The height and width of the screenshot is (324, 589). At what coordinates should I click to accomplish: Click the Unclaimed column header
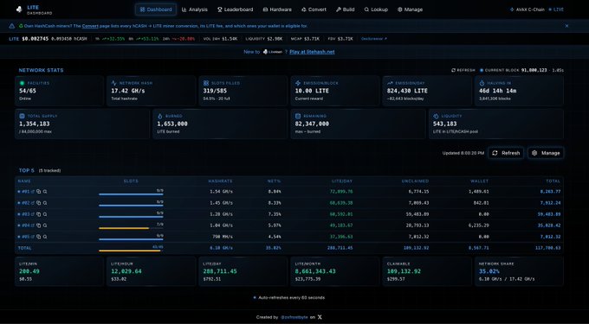(x=416, y=181)
